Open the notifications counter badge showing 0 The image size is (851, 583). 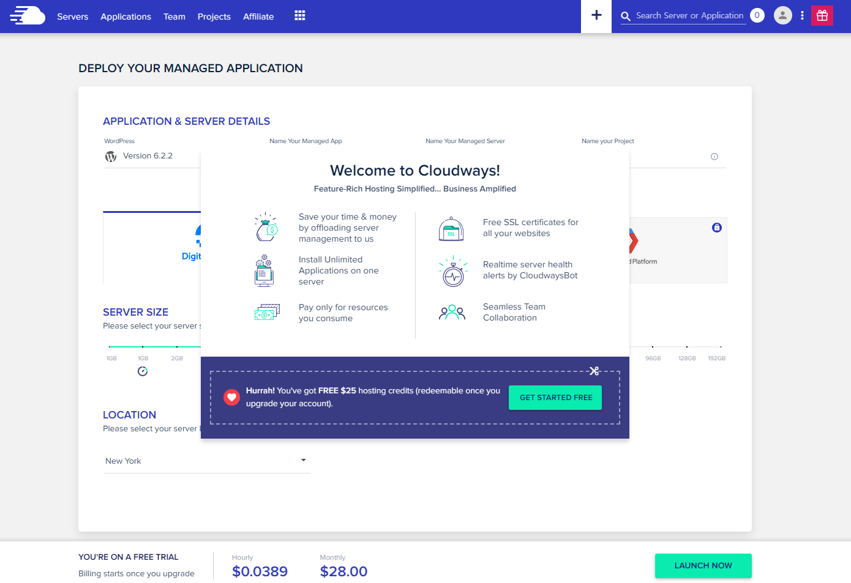[757, 15]
